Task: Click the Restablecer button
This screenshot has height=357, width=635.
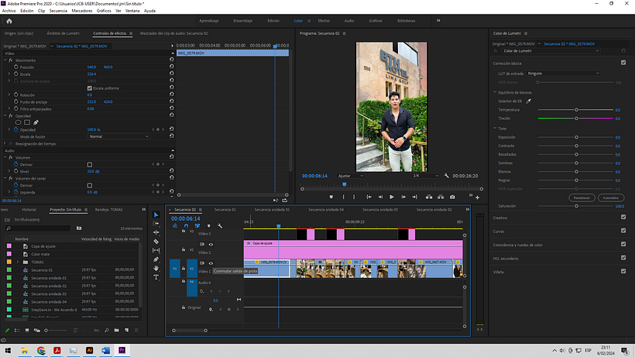Action: [582, 198]
